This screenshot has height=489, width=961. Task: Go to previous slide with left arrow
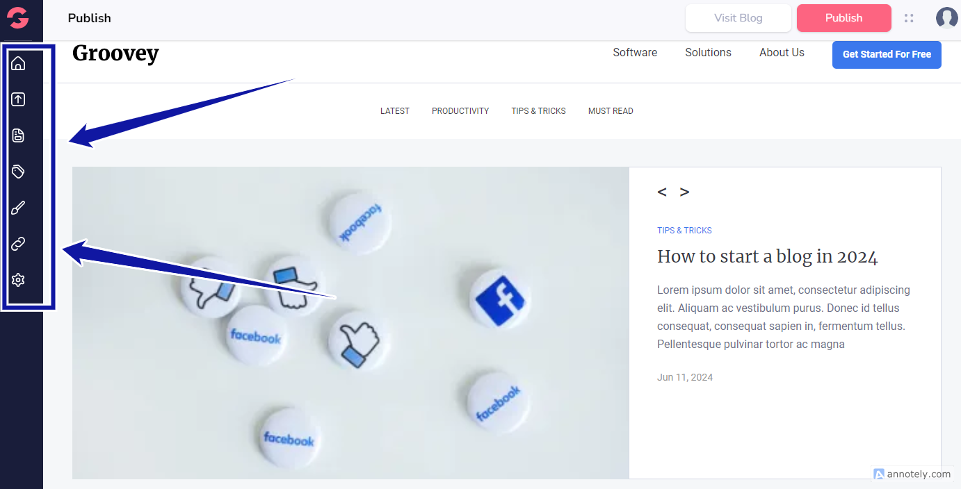point(662,192)
